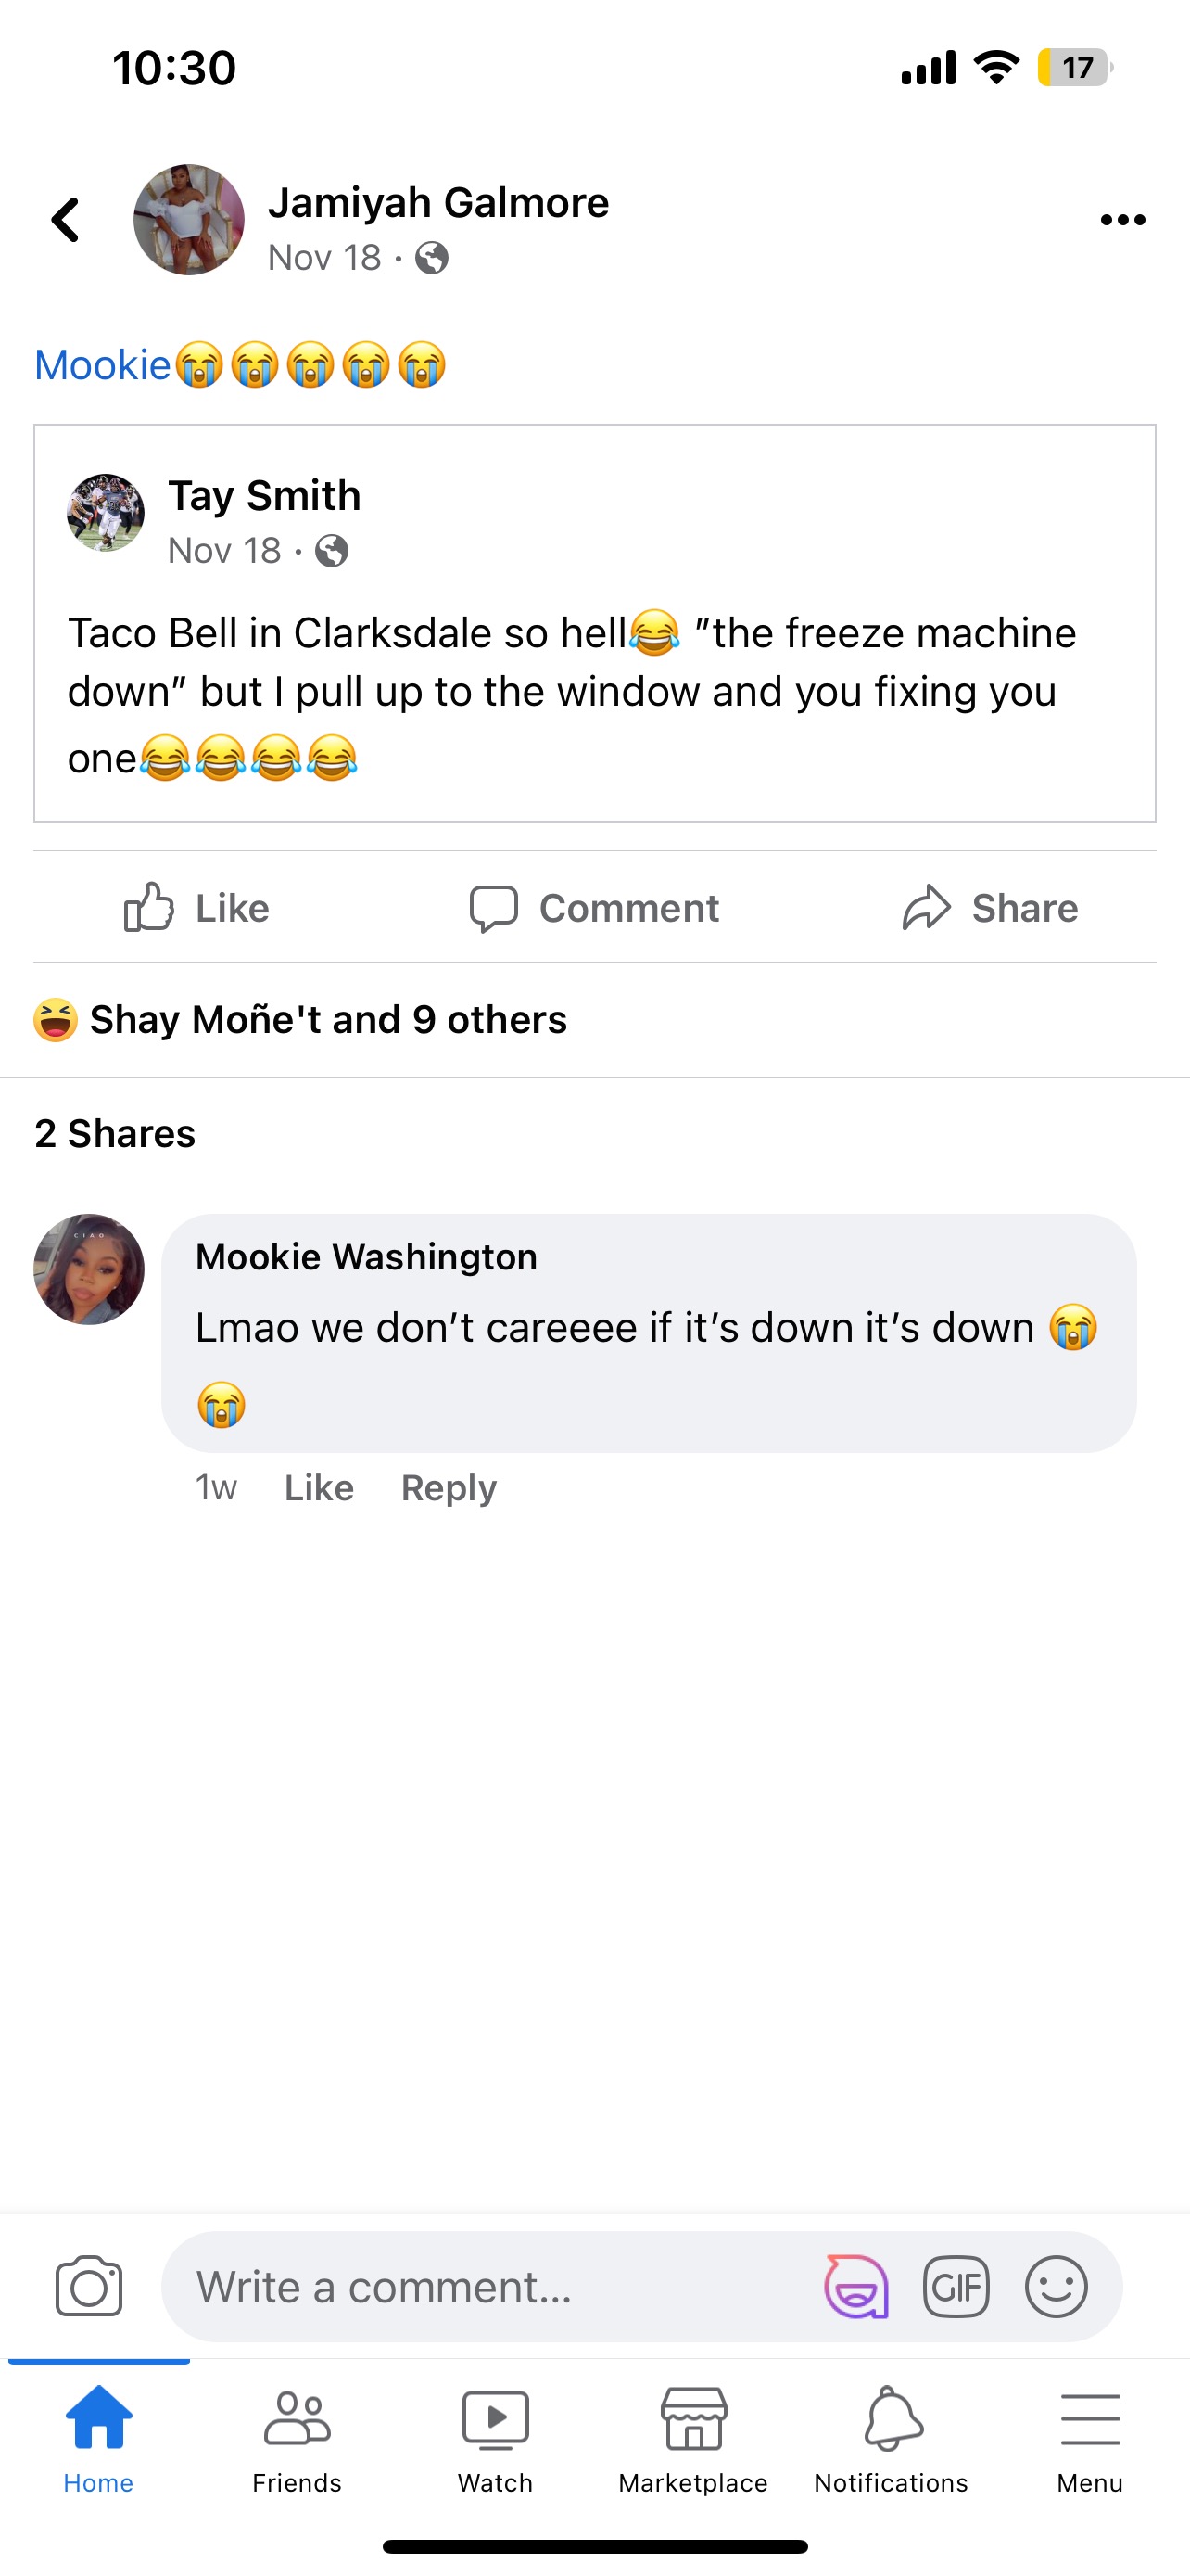
Task: Like the post with thumbs-up
Action: pyautogui.click(x=197, y=908)
